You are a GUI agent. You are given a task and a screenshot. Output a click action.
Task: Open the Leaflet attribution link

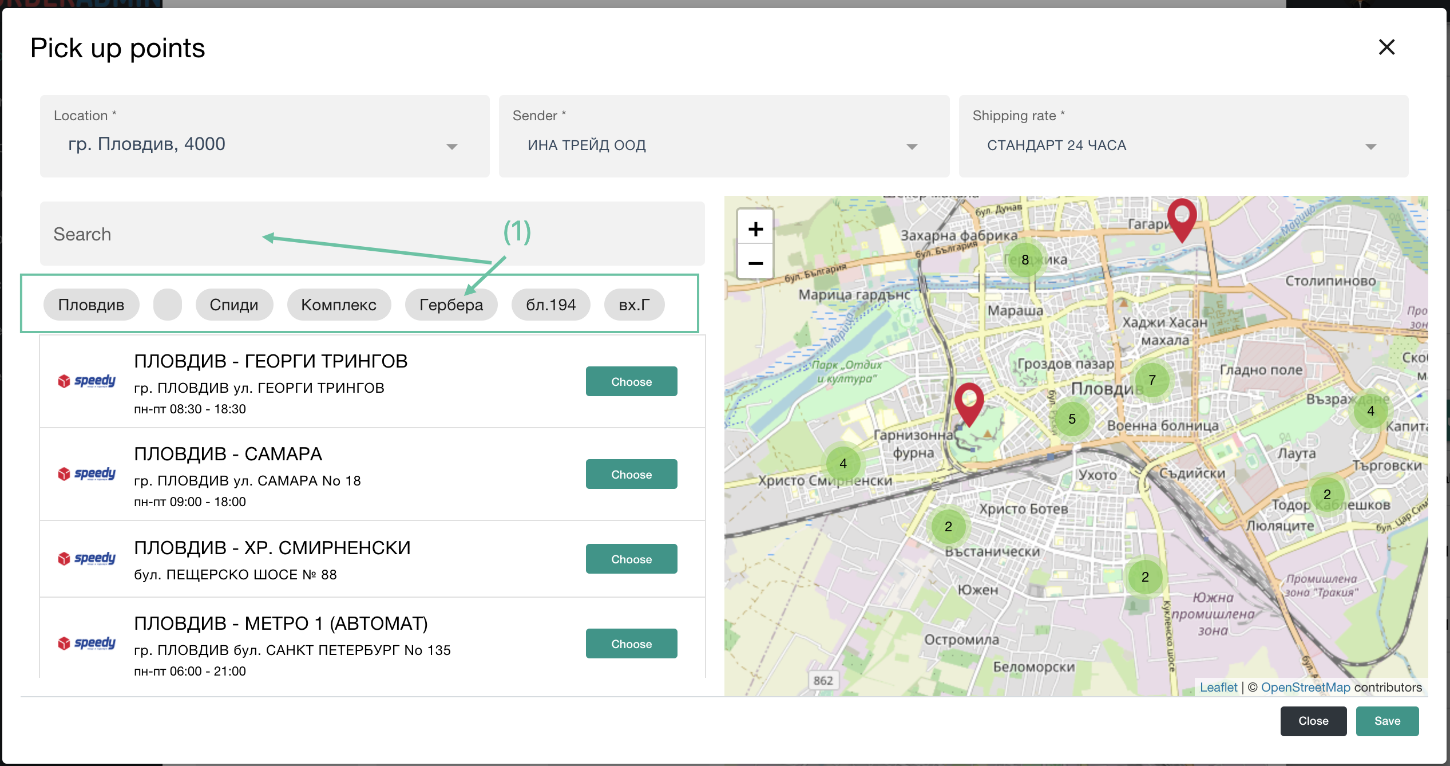point(1218,687)
